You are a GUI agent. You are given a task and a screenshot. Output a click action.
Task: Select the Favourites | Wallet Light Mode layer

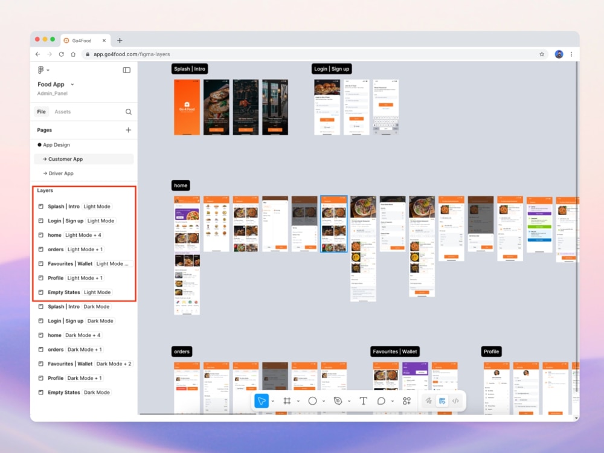(85, 263)
